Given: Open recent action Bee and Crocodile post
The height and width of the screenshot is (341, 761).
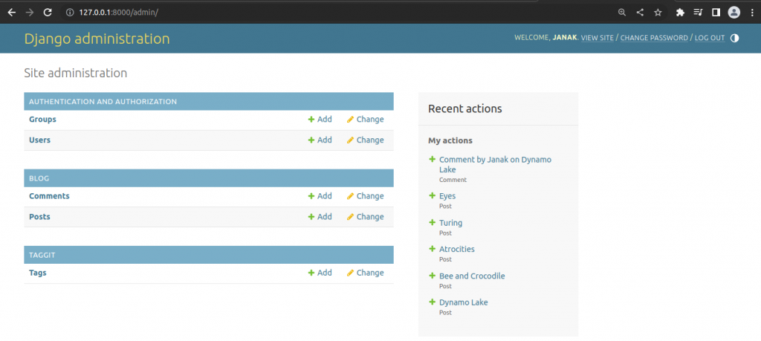Looking at the screenshot, I should (472, 276).
